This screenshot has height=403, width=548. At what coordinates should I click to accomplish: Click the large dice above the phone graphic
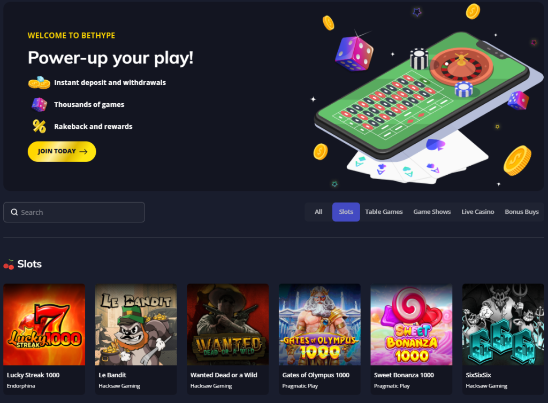pyautogui.click(x=354, y=53)
